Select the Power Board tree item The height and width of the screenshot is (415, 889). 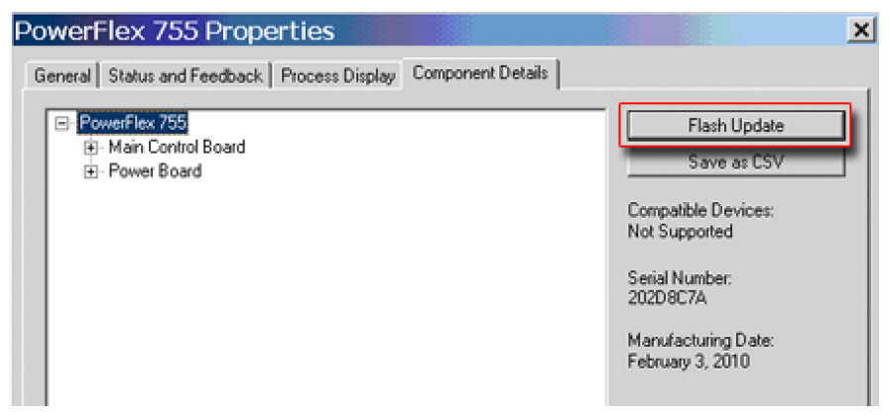tap(155, 171)
